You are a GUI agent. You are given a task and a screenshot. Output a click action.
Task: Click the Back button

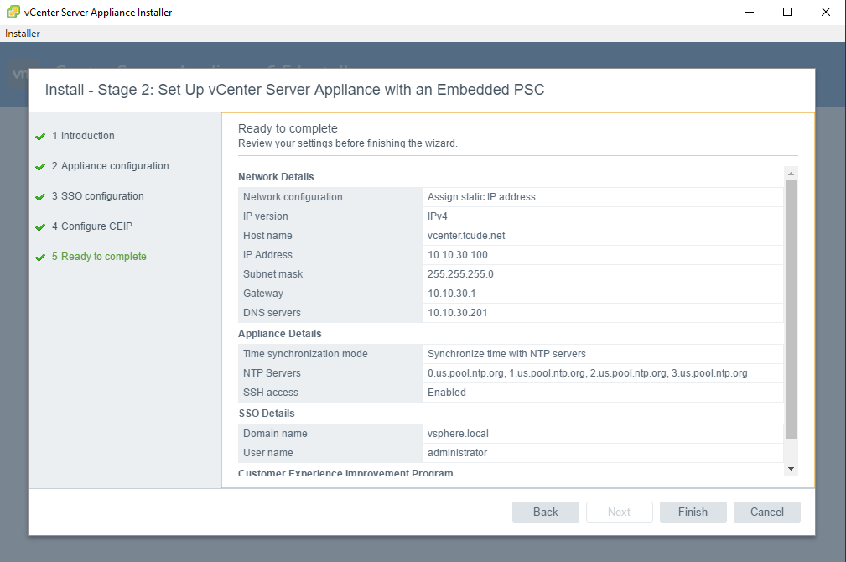(x=546, y=512)
